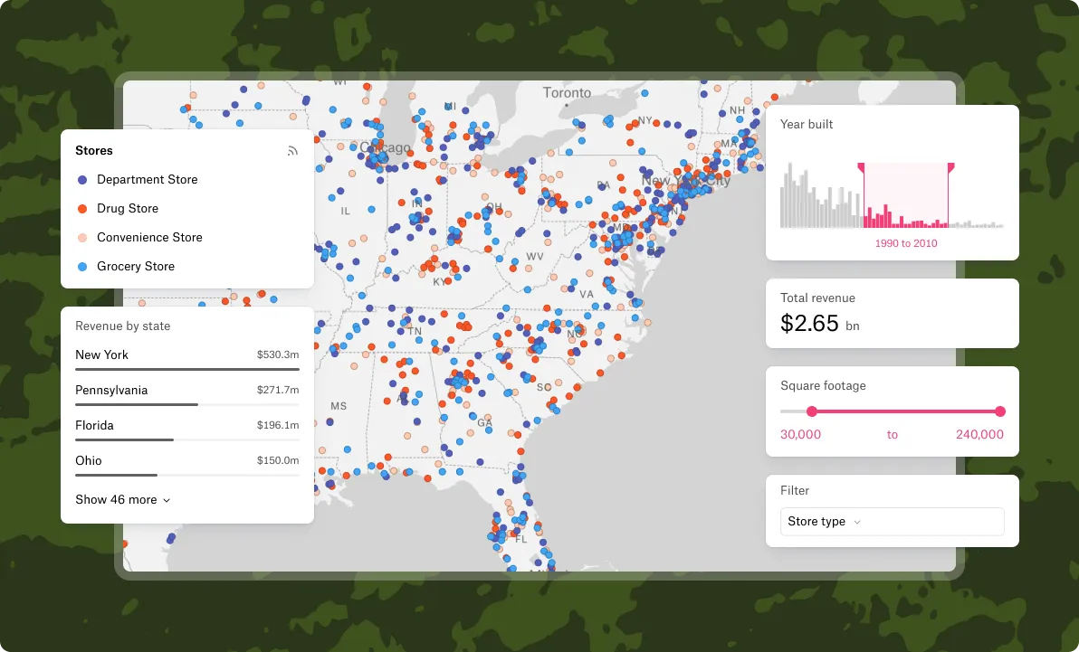Click the Square footage panel title
This screenshot has height=652, width=1079.
tap(823, 386)
